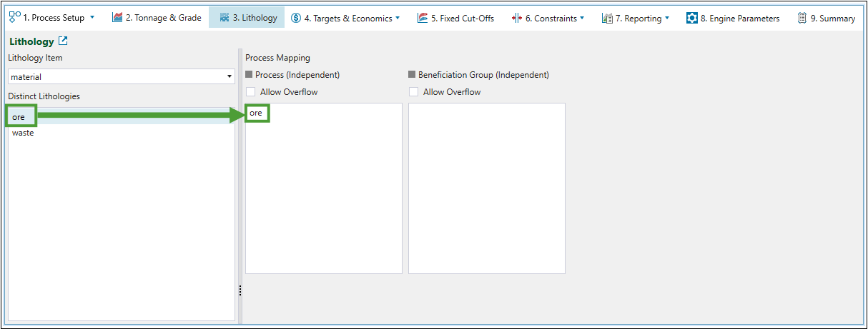Click the Process Setup flow icon

14,18
